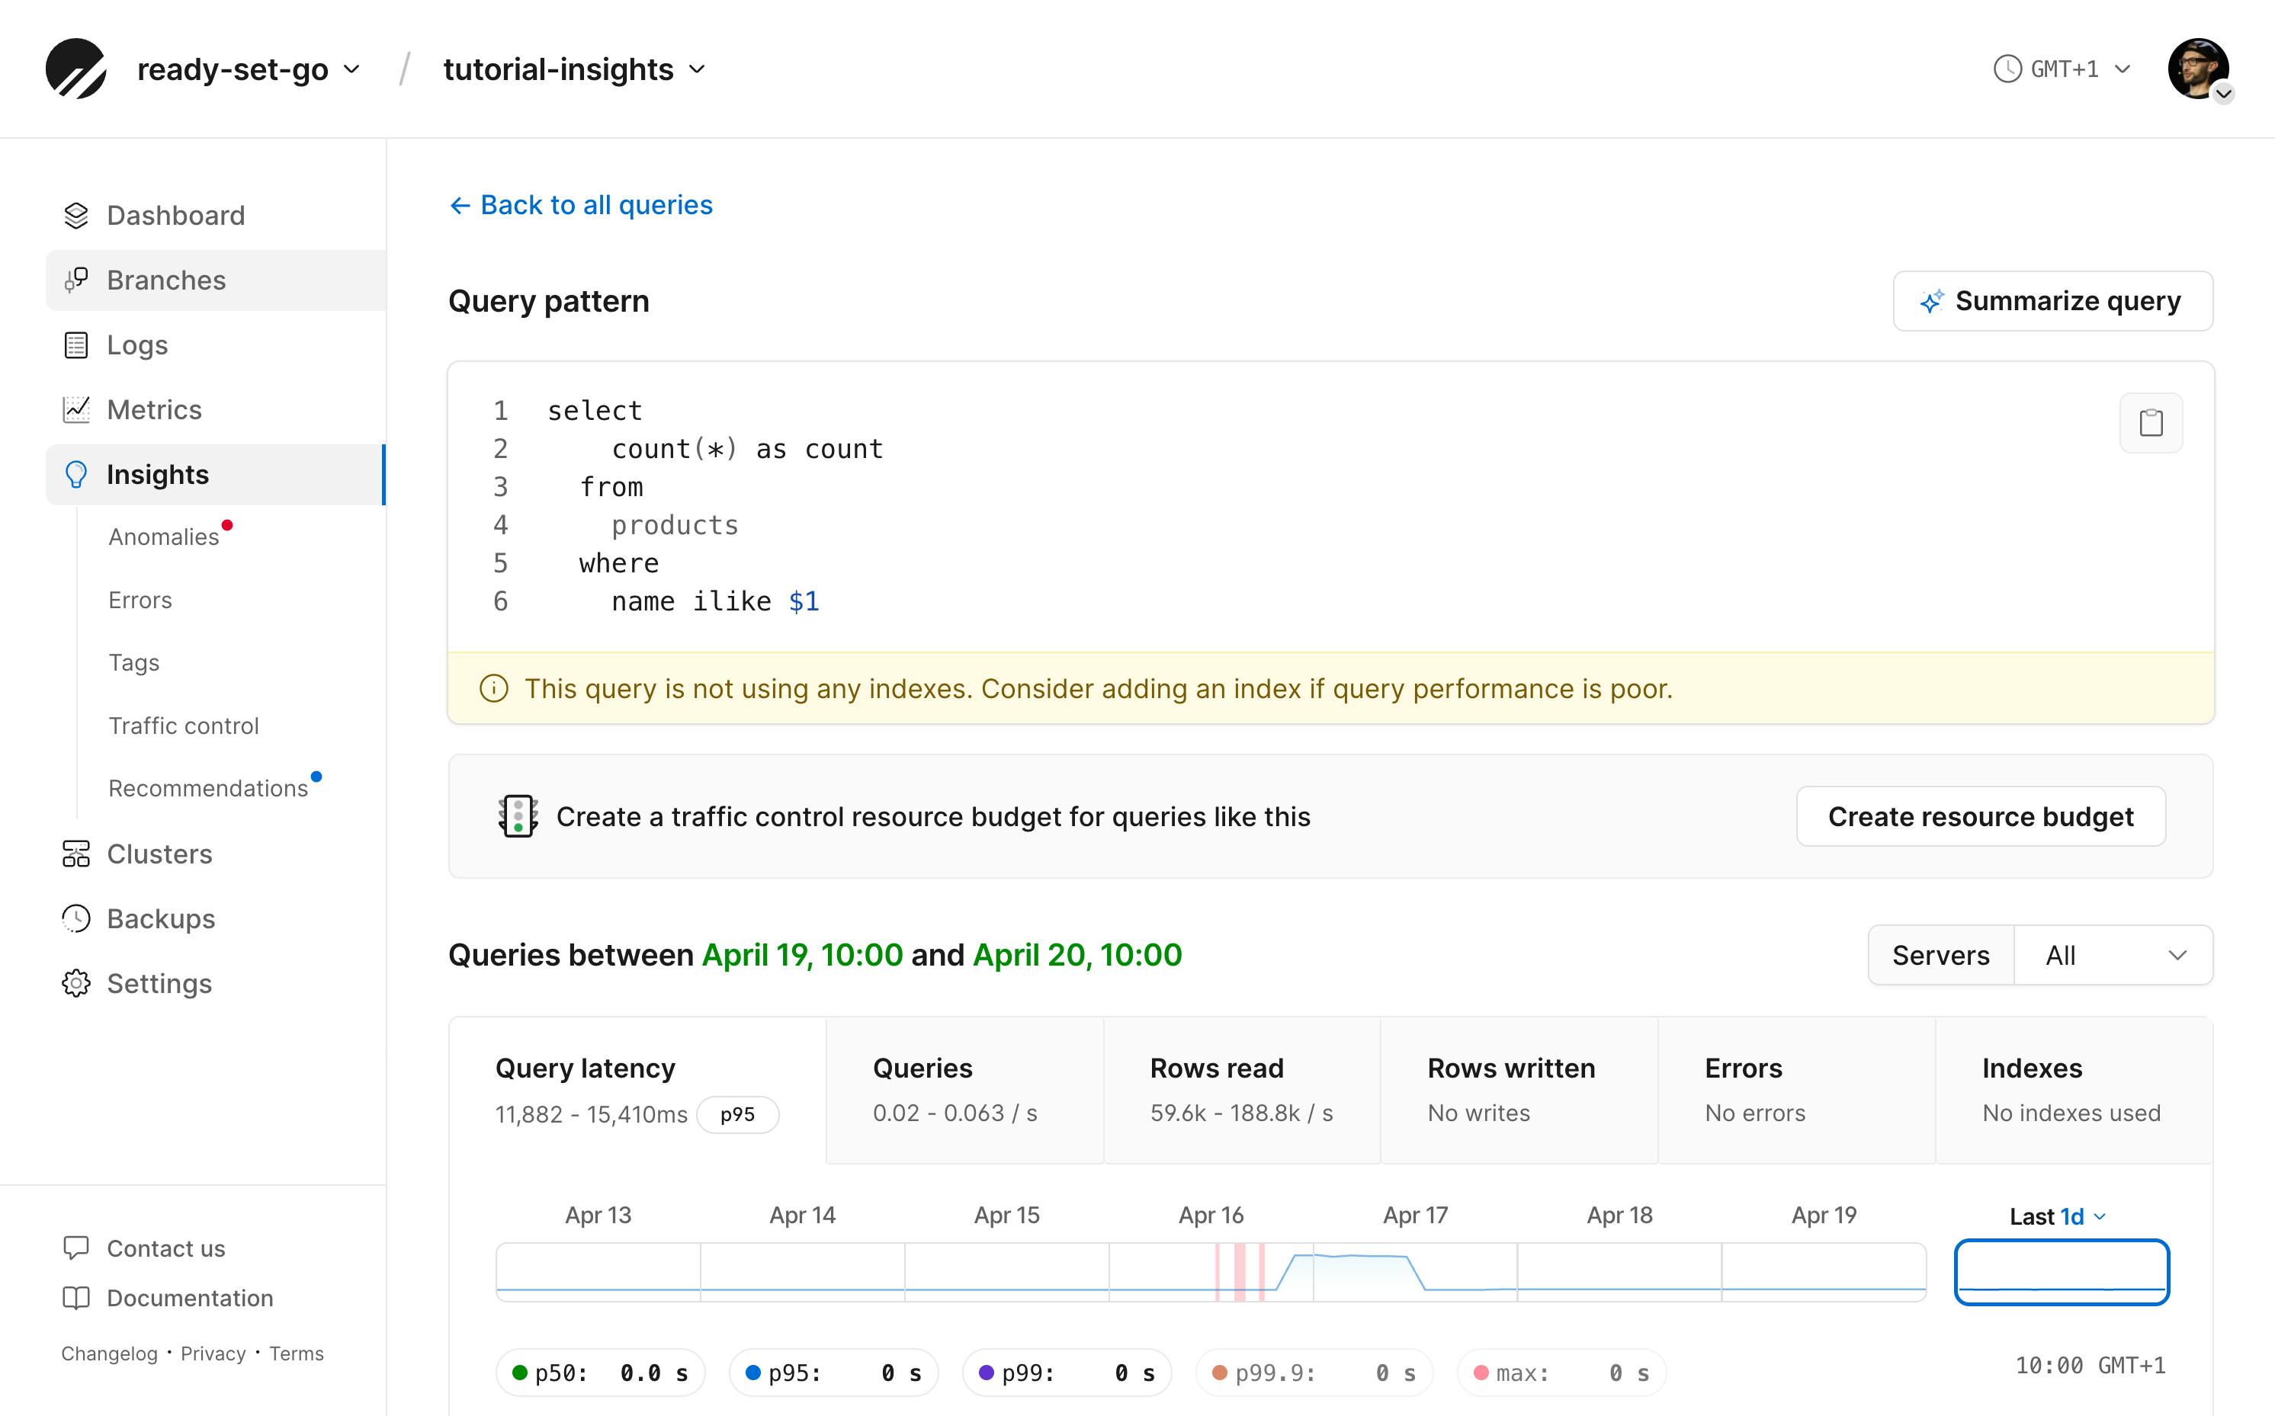The width and height of the screenshot is (2275, 1416).
Task: Click the Backups clock icon
Action: 76,918
